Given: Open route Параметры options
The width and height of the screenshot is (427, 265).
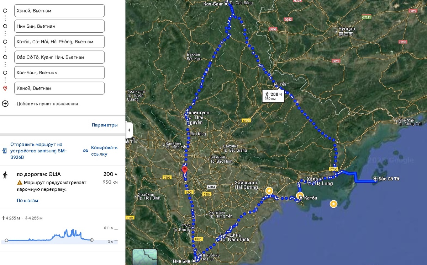Looking at the screenshot, I should point(105,125).
